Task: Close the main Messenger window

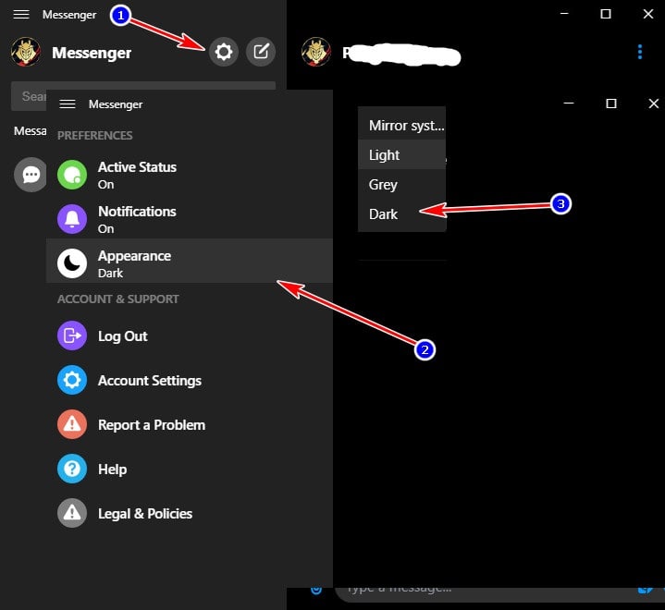Action: [648, 14]
